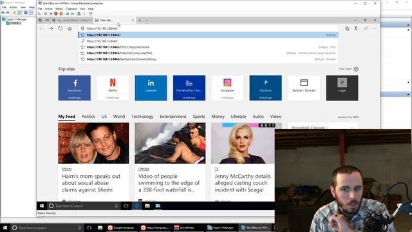Go to the Edge home page icon
Image resolution: width=412 pixels, height=232 pixels.
tap(70, 28)
